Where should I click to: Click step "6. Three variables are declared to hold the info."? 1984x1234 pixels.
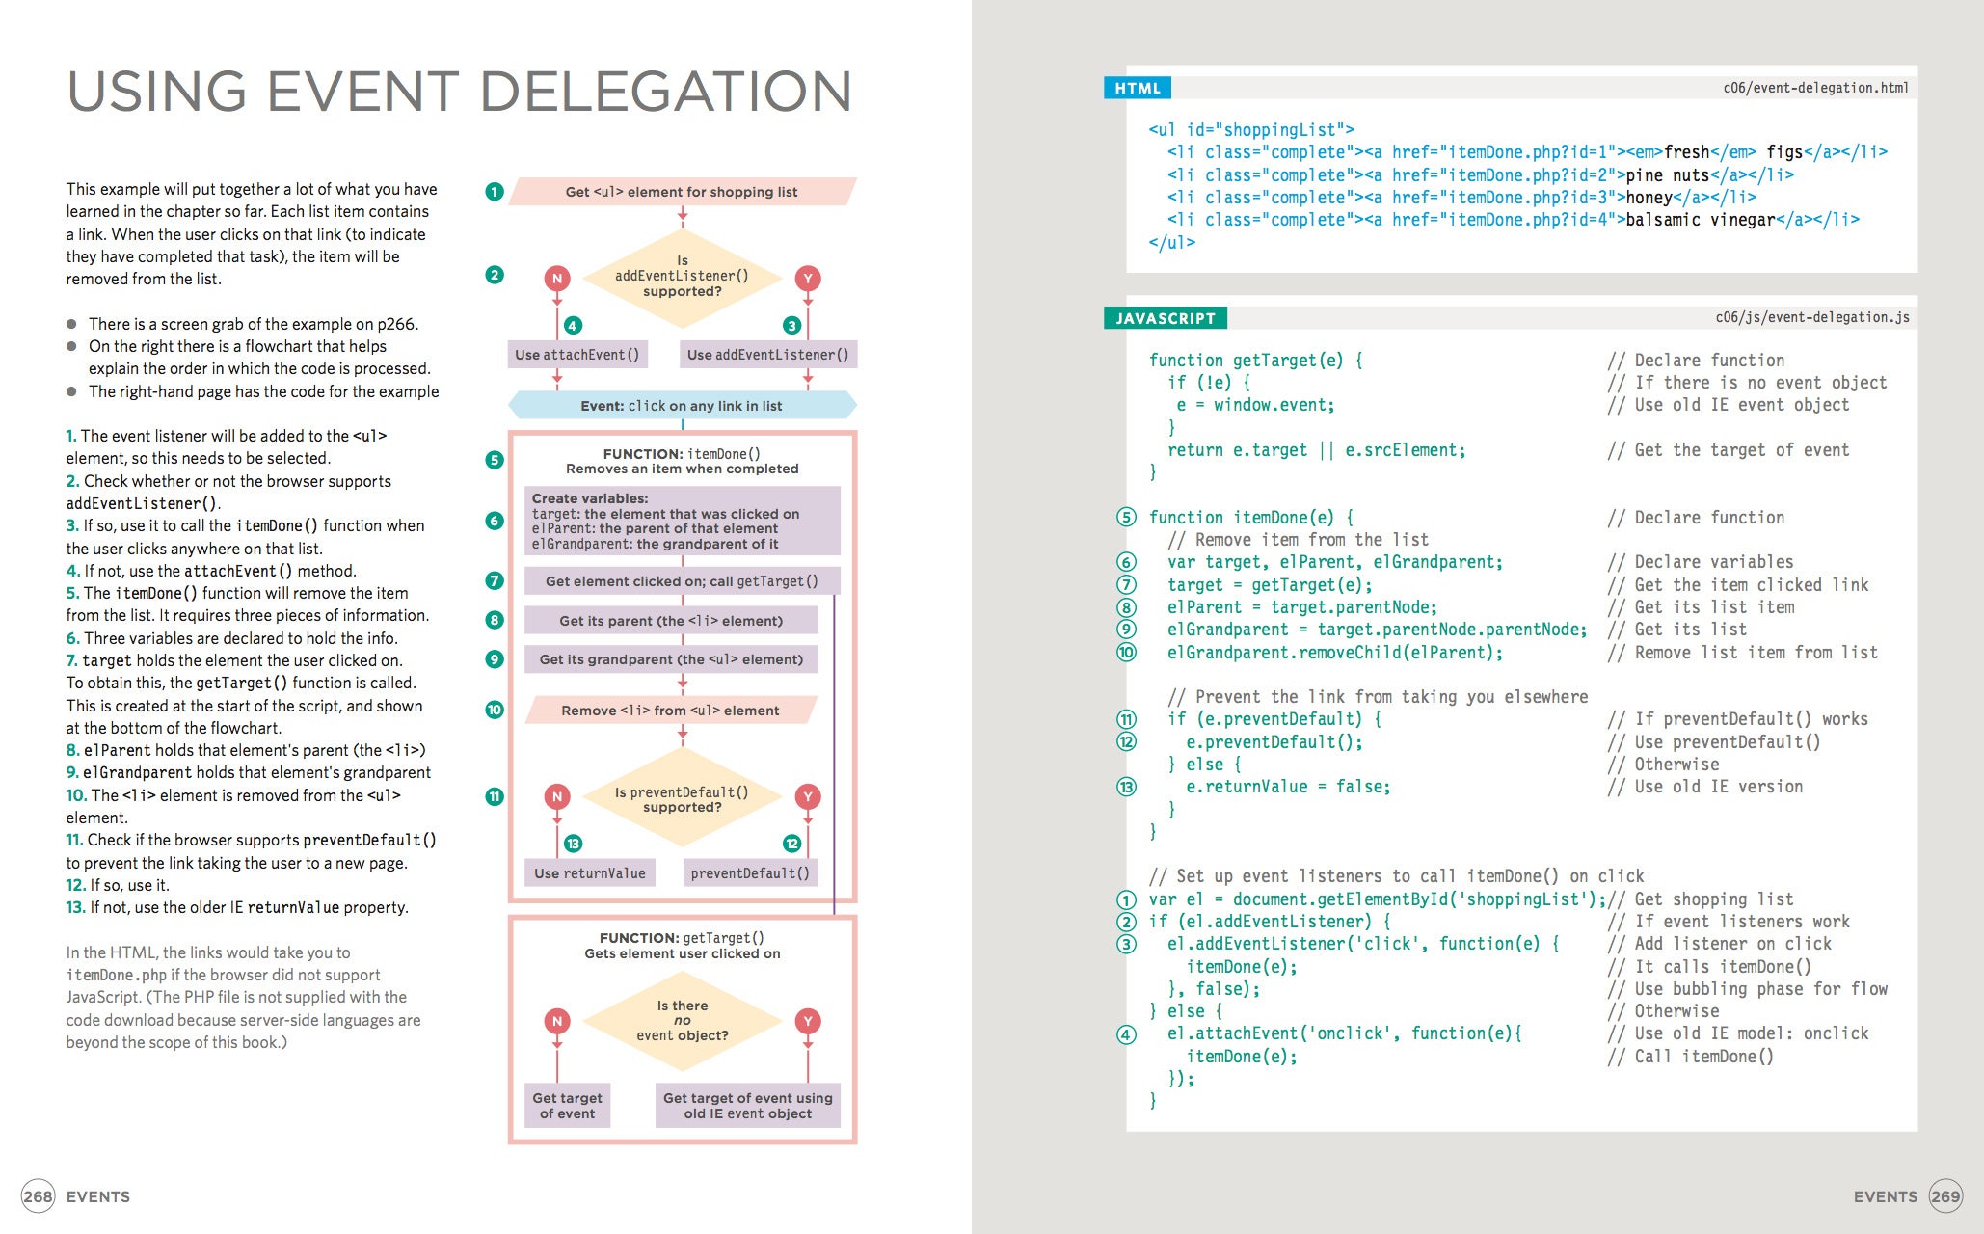231,638
